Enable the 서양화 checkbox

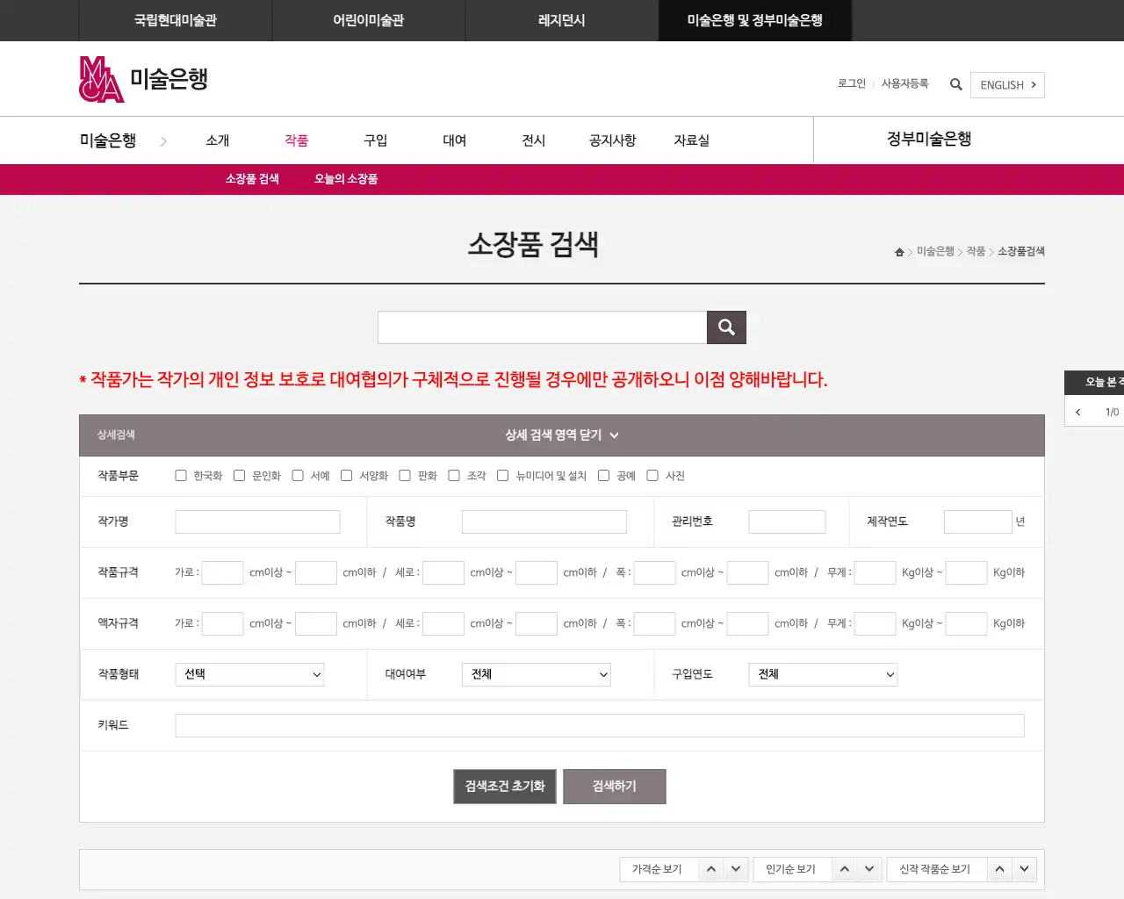point(346,476)
